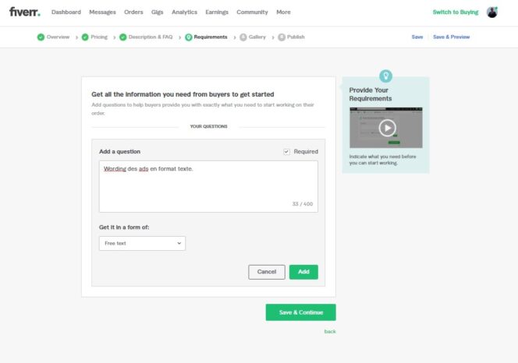Click the Overview step green checkmark icon

pyautogui.click(x=41, y=37)
